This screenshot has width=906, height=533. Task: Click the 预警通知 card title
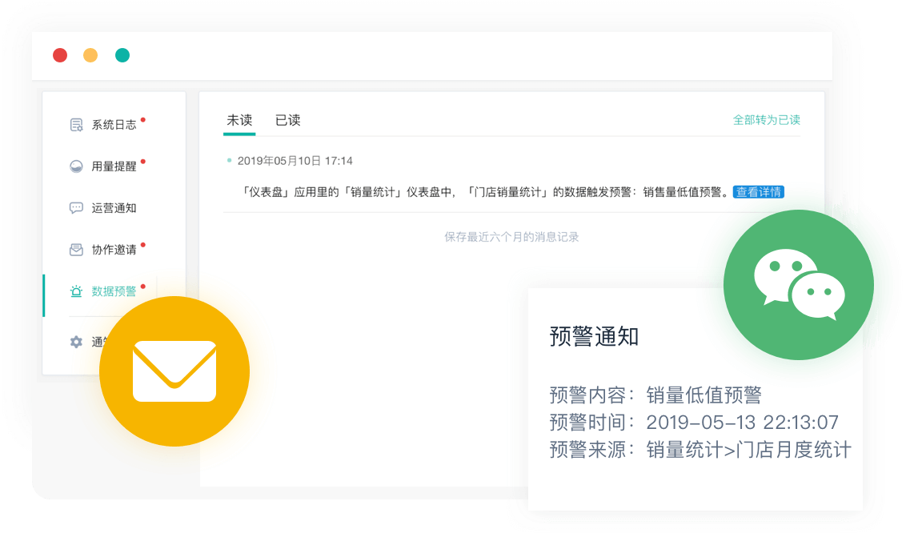click(594, 337)
